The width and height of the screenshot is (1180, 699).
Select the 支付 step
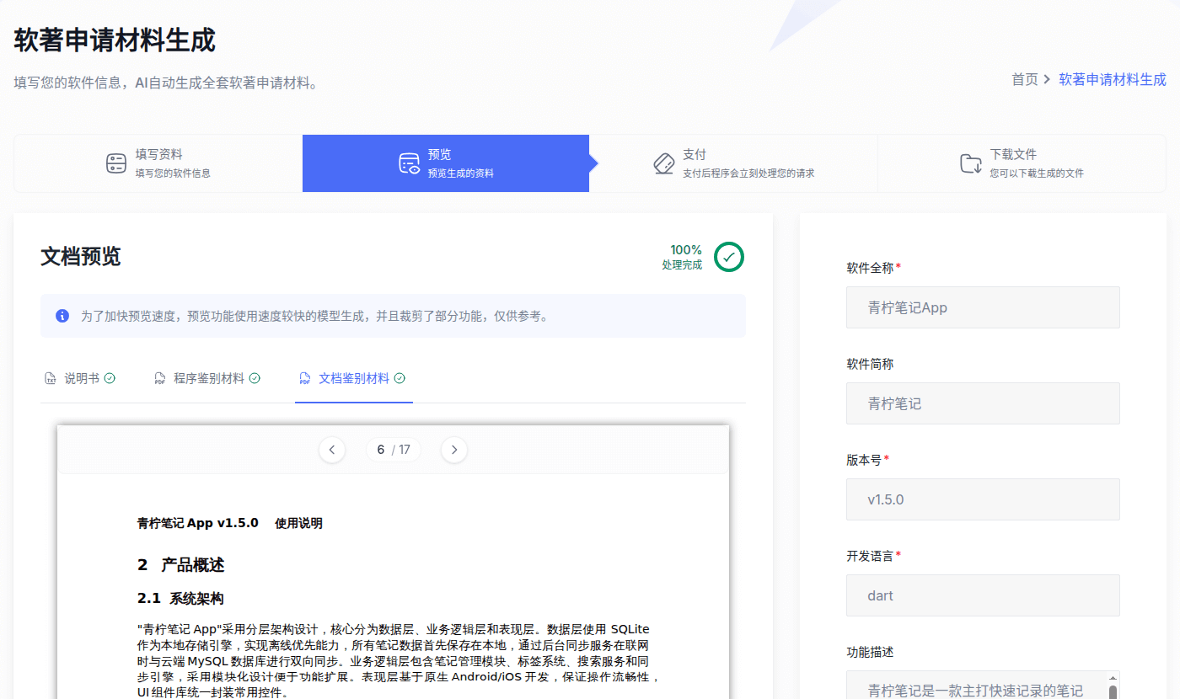(733, 163)
